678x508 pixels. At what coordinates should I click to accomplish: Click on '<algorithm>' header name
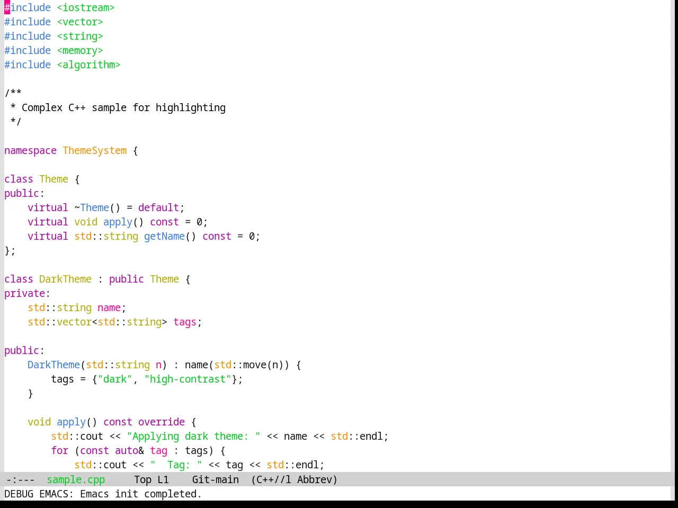point(88,65)
